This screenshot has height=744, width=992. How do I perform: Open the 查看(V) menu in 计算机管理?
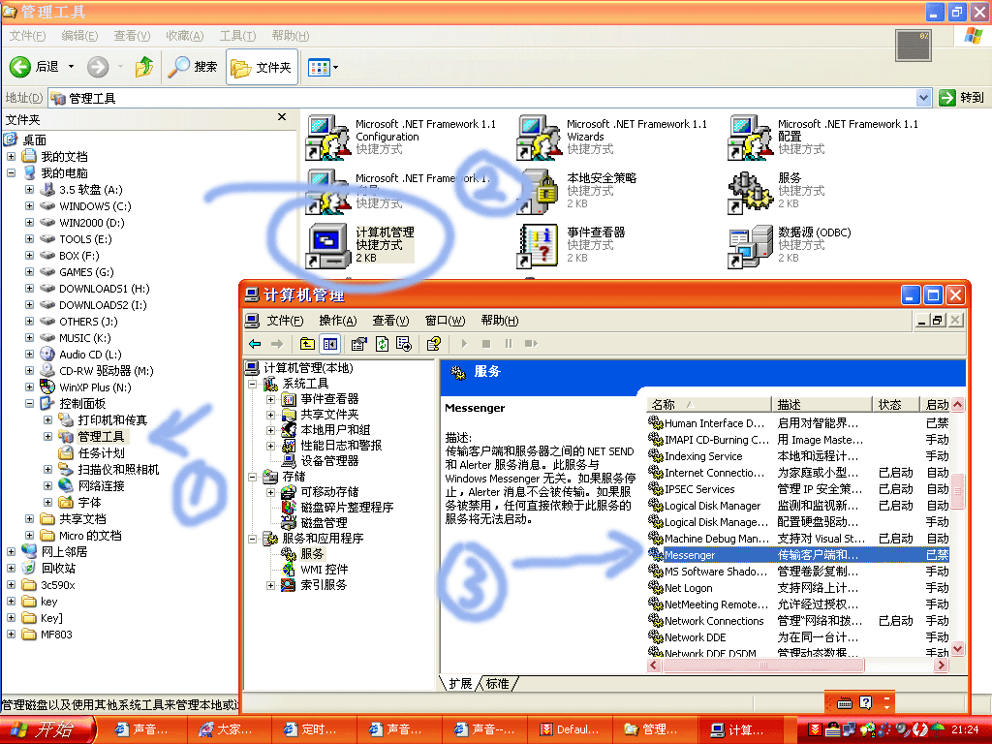click(x=390, y=321)
